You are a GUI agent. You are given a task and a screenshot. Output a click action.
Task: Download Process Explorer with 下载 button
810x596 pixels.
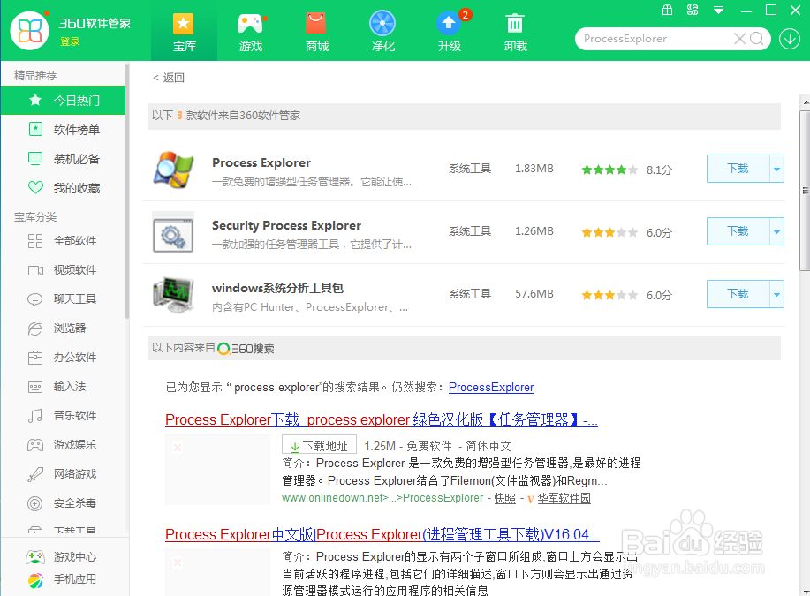738,168
